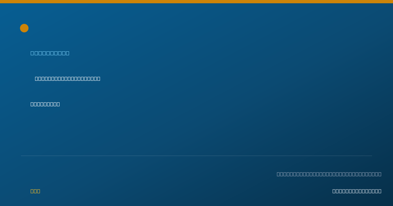Click the long gray text line above the footer
Image resolution: width=393 pixels, height=206 pixels.
point(329,174)
